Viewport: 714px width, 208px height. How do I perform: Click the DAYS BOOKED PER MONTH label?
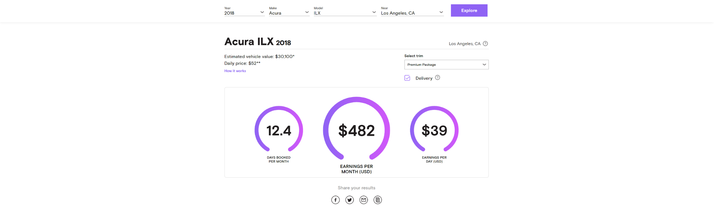[279, 159]
